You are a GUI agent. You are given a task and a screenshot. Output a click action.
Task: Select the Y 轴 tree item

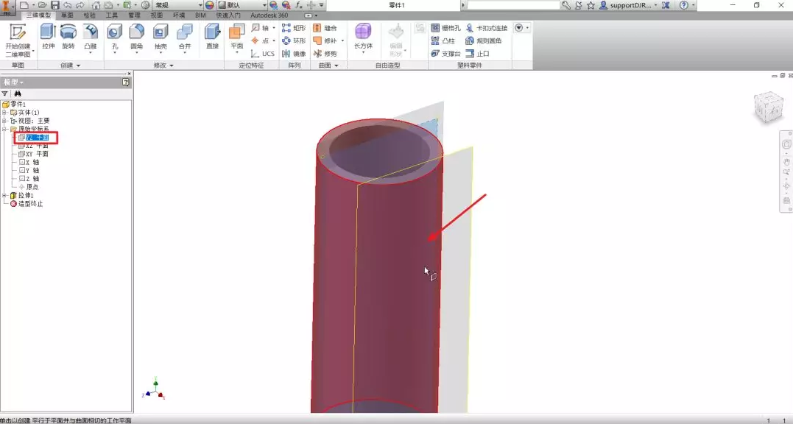[29, 170]
